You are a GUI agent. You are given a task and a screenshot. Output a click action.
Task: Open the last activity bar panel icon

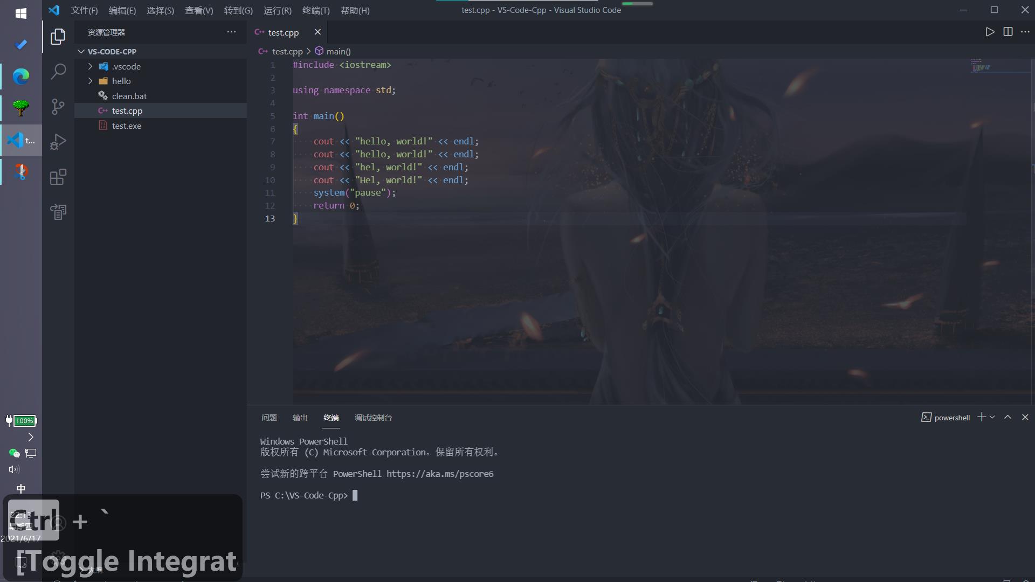coord(58,212)
